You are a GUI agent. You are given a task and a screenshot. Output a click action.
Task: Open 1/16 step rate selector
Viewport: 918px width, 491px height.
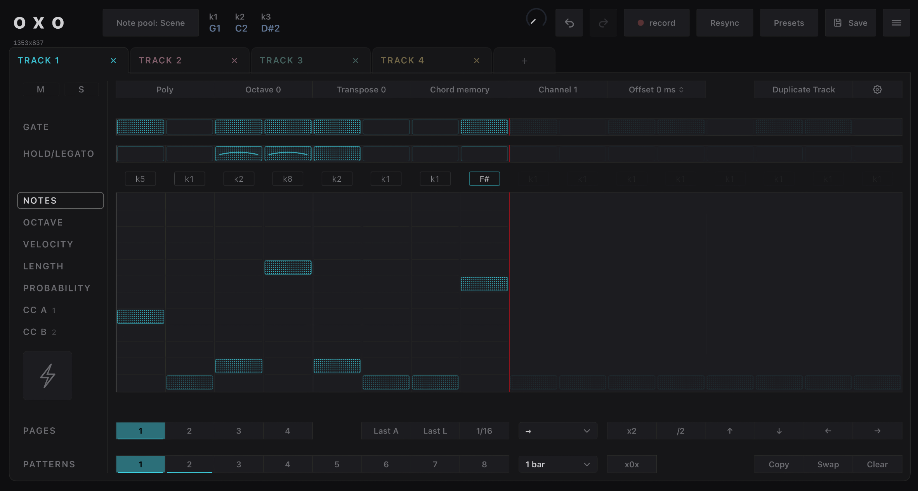[484, 431]
